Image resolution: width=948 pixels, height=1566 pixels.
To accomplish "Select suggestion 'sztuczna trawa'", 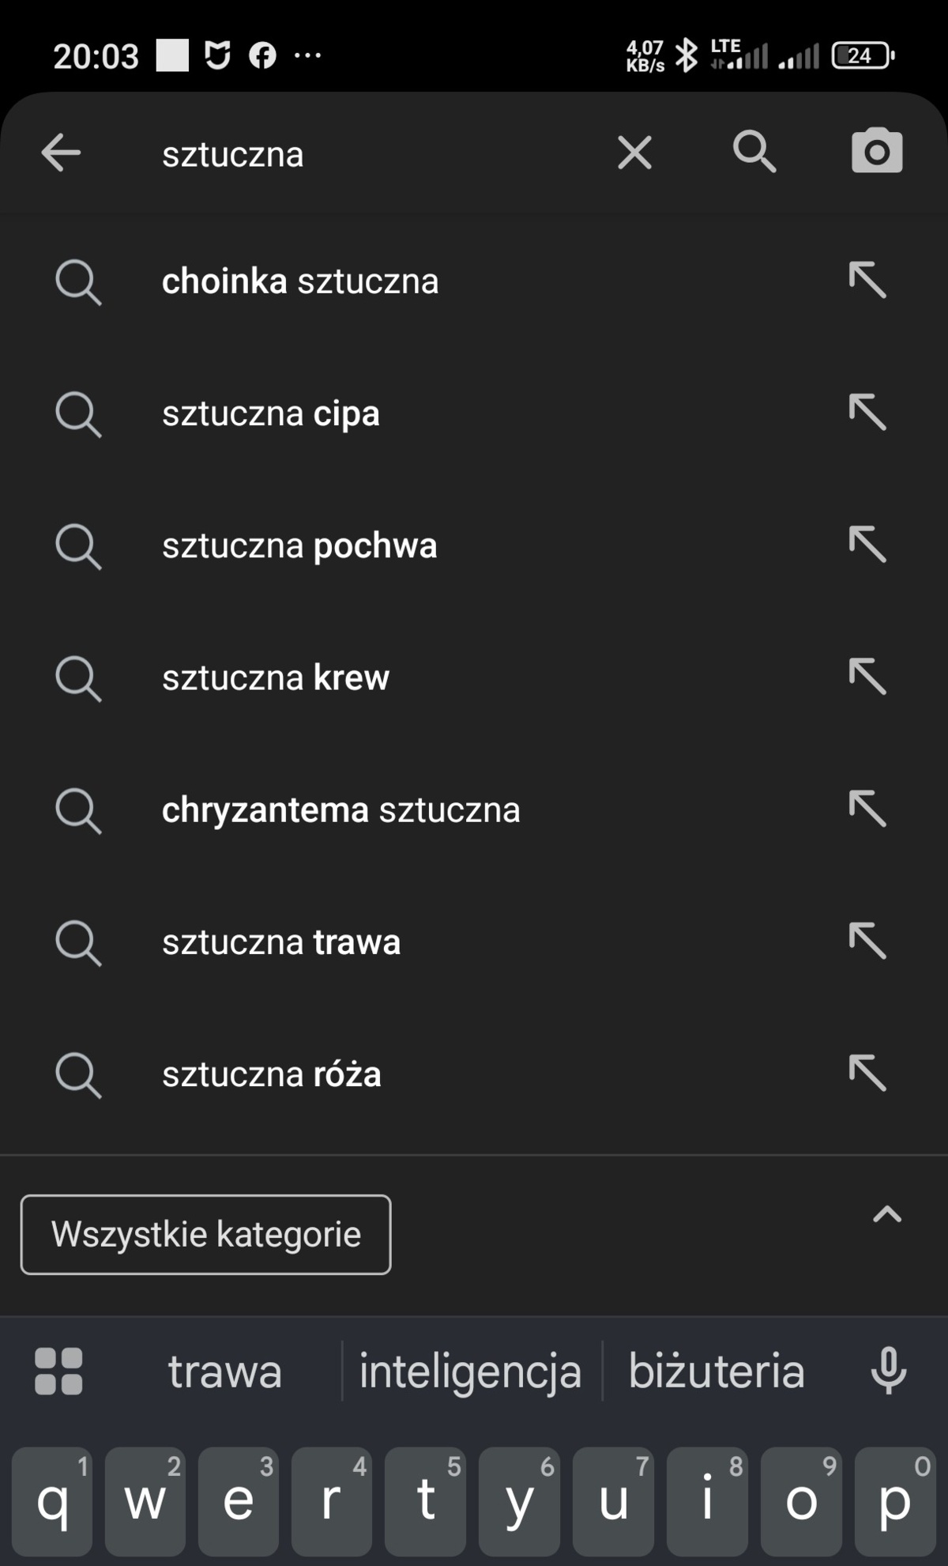I will click(281, 942).
